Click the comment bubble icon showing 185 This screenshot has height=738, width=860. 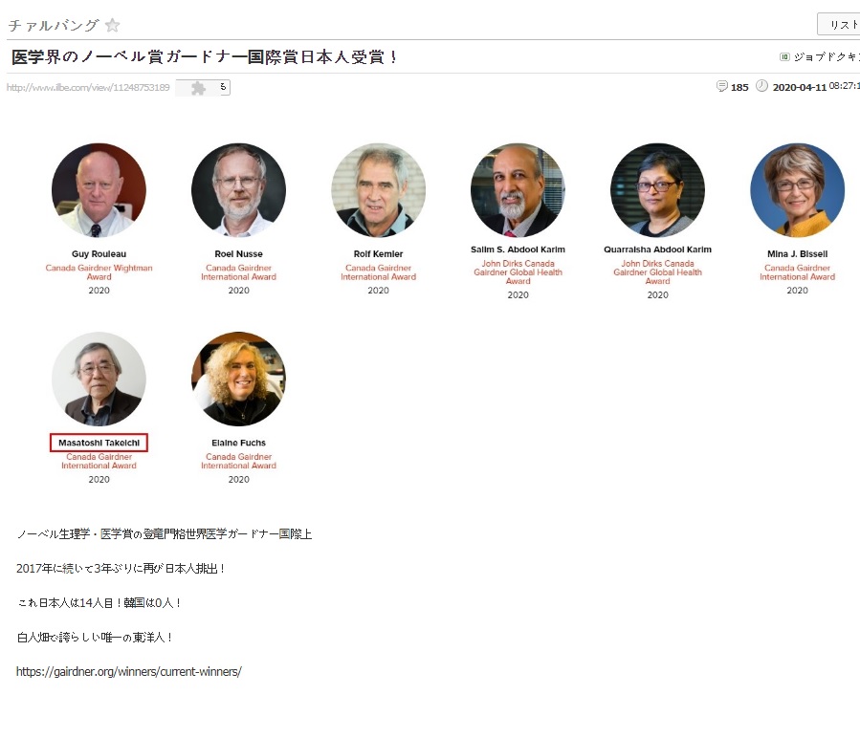click(722, 86)
